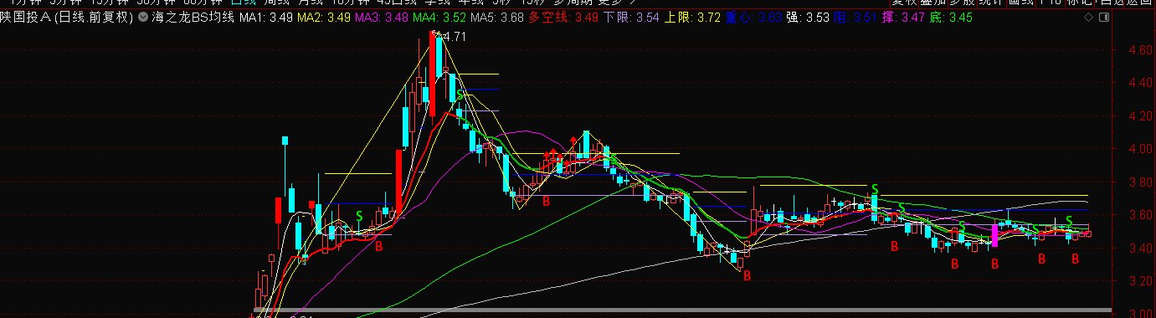Switch to the 周线 period tab
Viewport: 1156px width, 318px height.
tap(276, 3)
